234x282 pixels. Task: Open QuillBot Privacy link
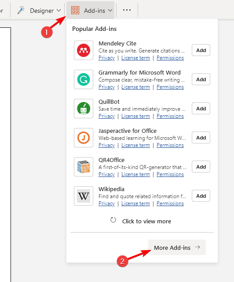(x=106, y=116)
